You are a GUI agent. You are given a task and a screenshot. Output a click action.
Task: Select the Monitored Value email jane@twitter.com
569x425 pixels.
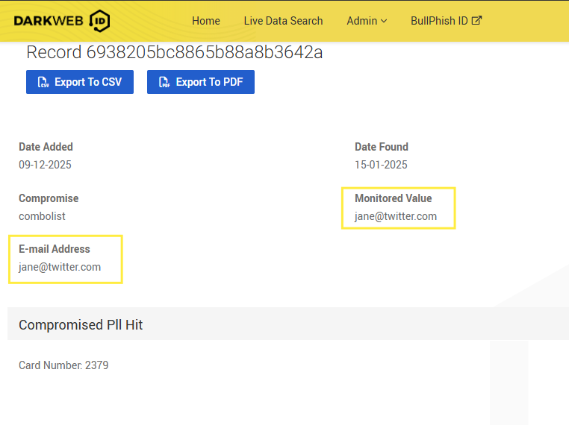[x=396, y=216]
